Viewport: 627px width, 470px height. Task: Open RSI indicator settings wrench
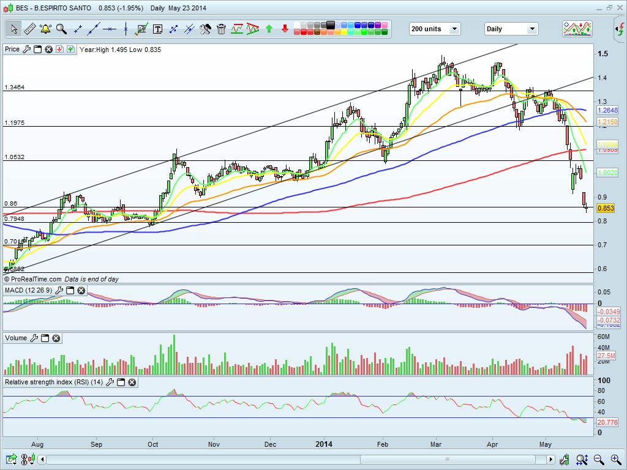(x=110, y=382)
